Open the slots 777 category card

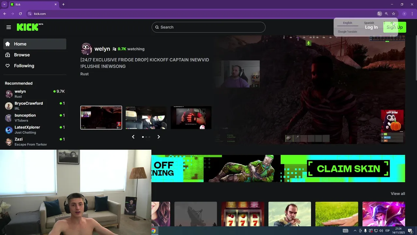pyautogui.click(x=242, y=214)
